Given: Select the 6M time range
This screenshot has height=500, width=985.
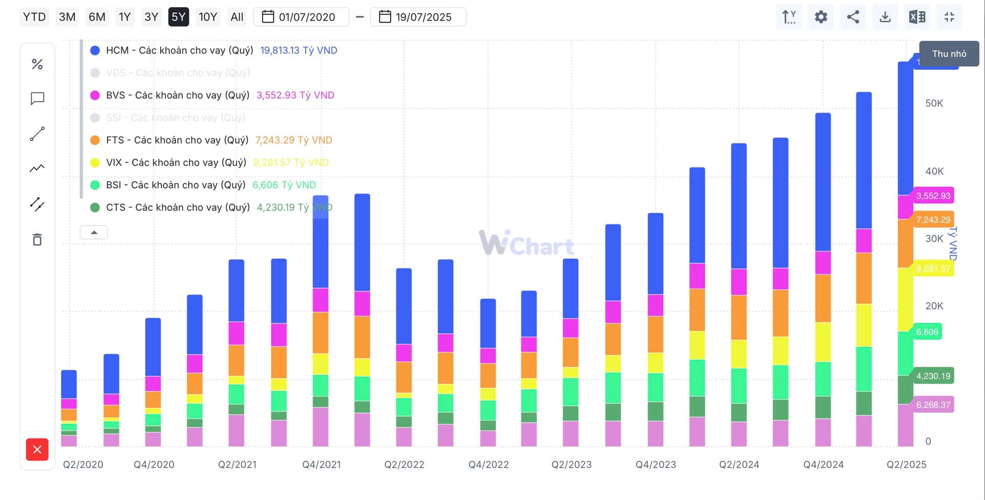Looking at the screenshot, I should [97, 17].
